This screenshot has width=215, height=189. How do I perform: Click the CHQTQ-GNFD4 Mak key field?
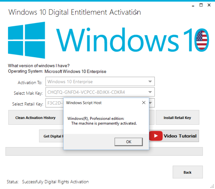point(100,92)
